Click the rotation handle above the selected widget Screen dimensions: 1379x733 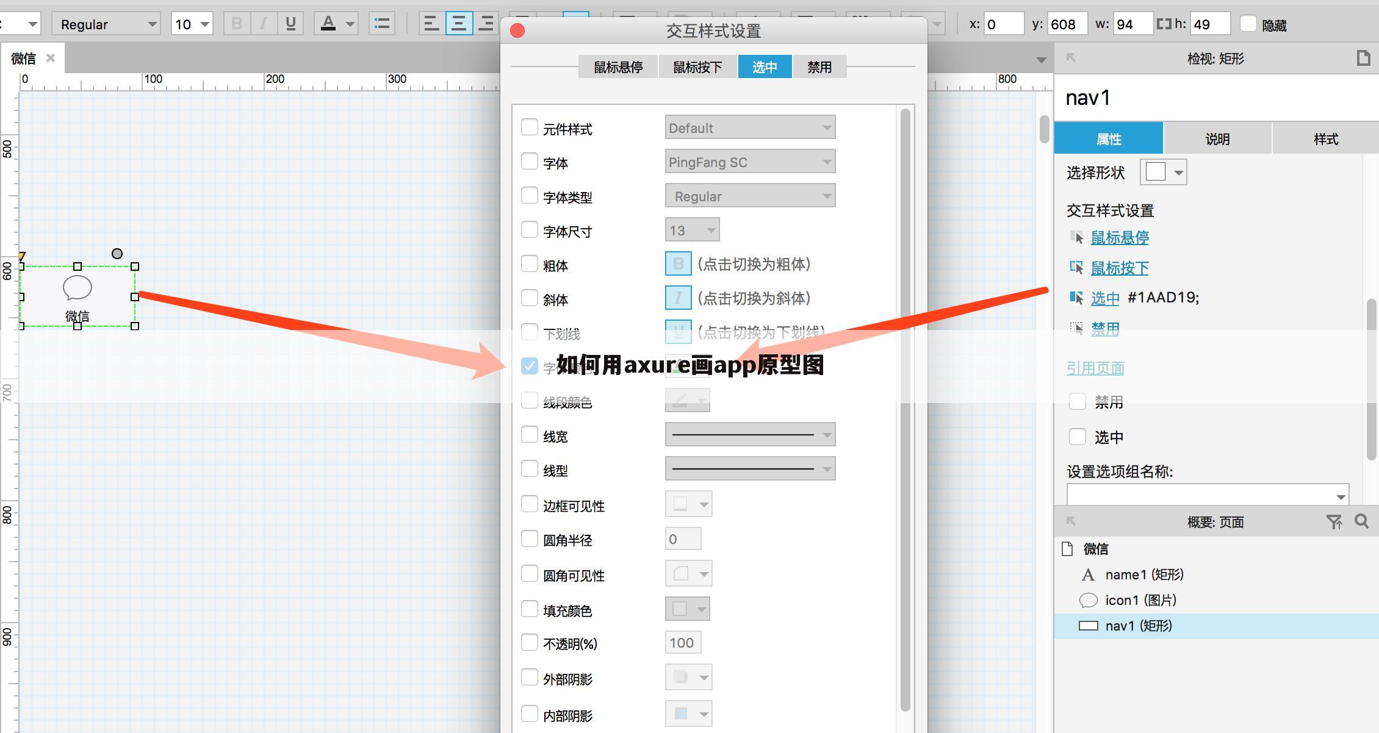(x=117, y=254)
